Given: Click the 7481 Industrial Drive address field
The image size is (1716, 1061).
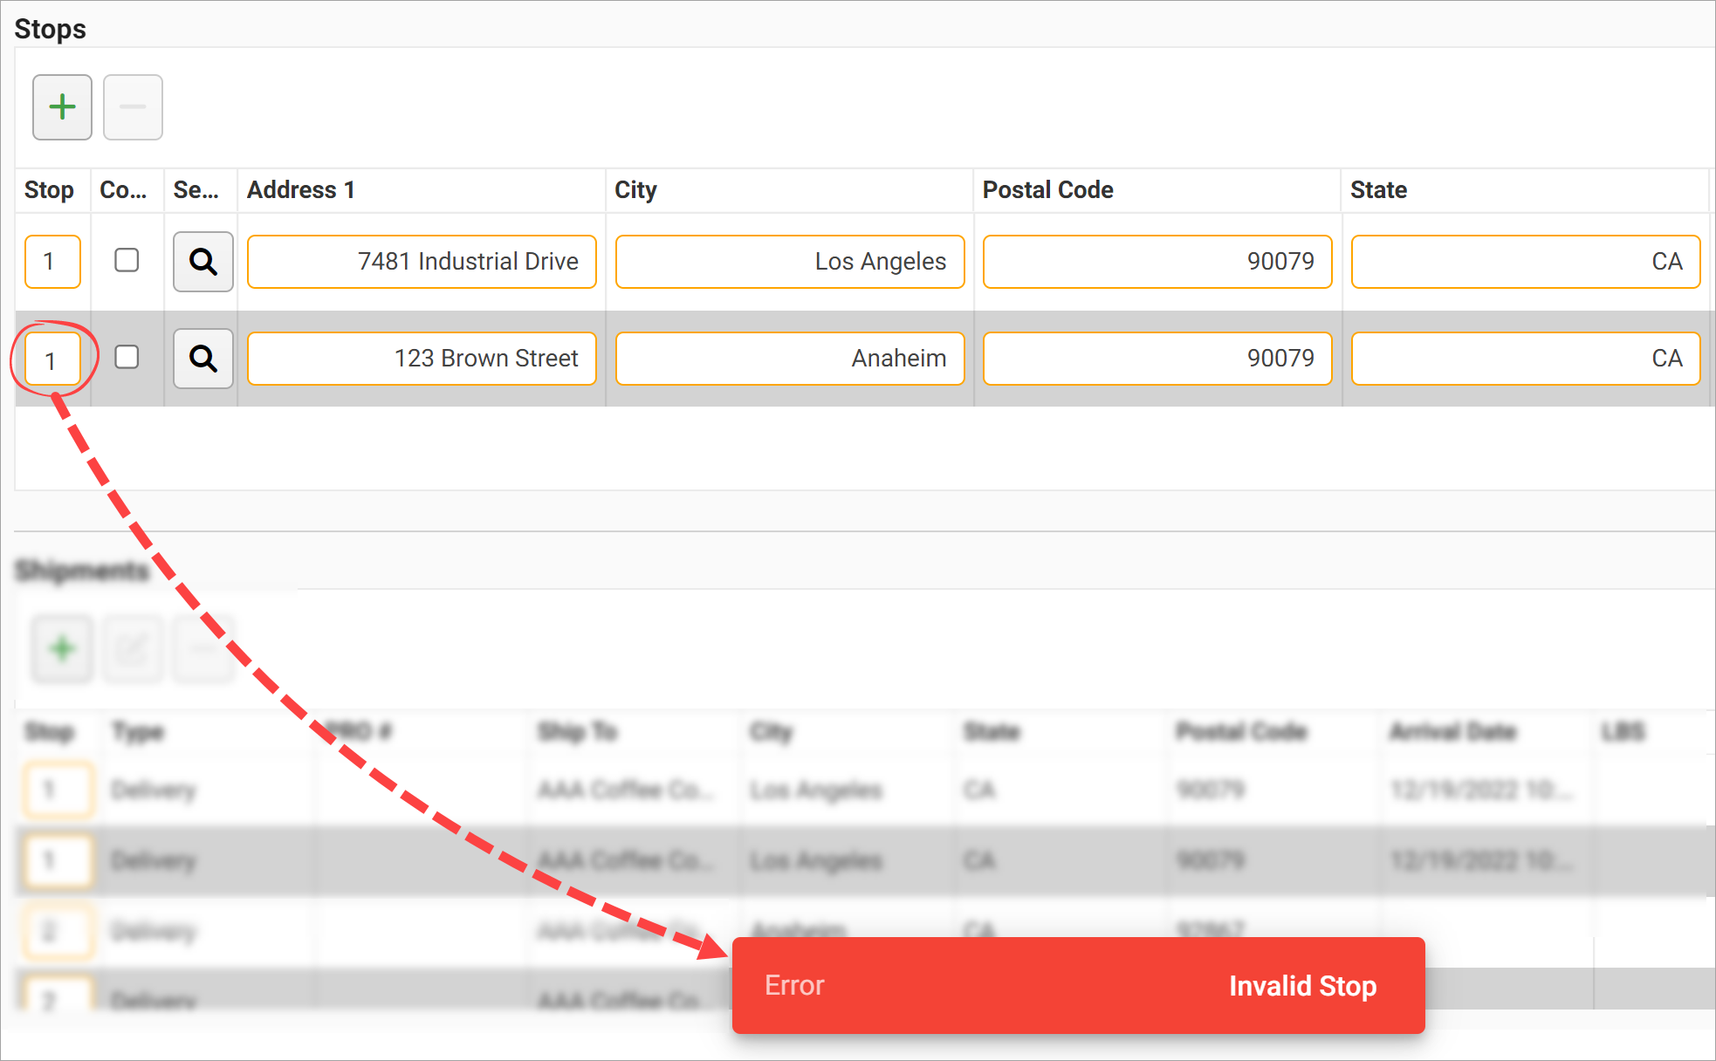Looking at the screenshot, I should point(421,261).
